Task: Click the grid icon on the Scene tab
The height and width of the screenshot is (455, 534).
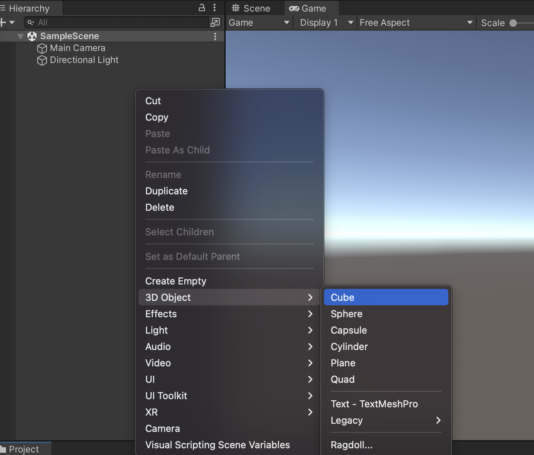Action: pyautogui.click(x=236, y=8)
